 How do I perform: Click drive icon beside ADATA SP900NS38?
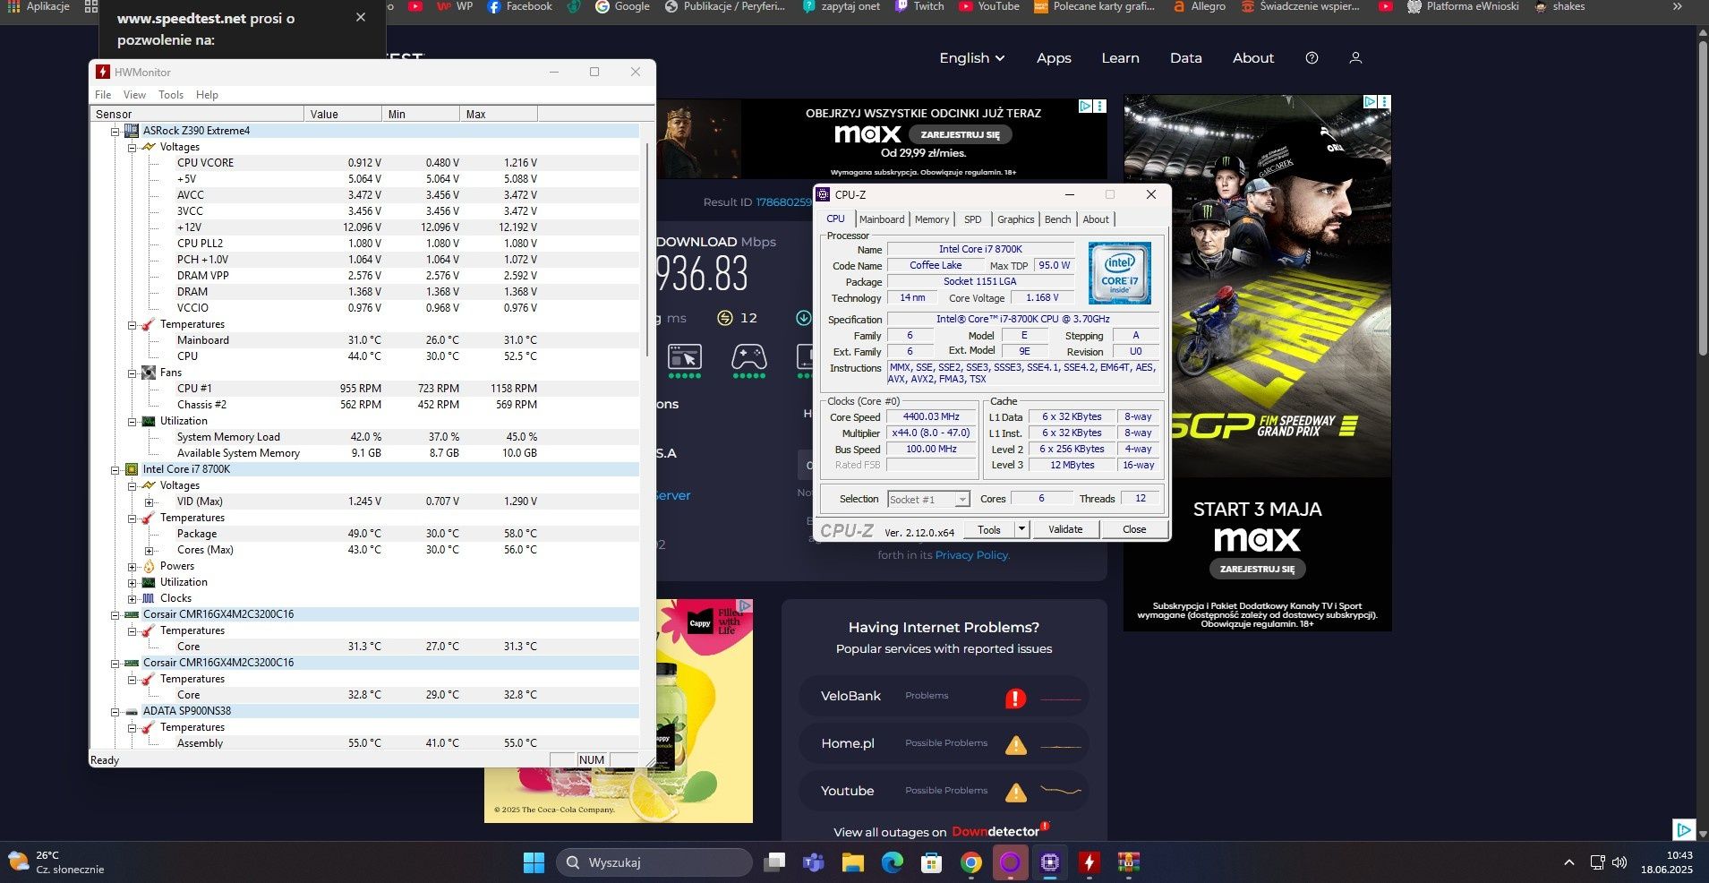(x=132, y=711)
